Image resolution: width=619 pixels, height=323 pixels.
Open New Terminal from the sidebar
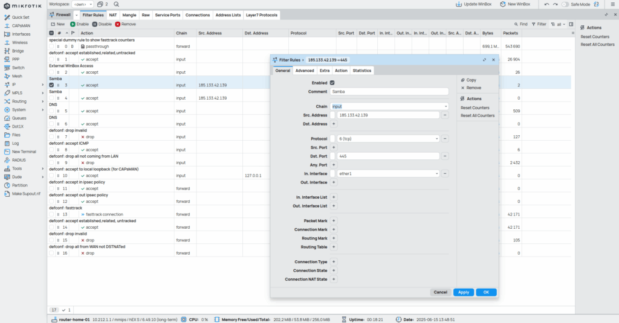coord(24,152)
